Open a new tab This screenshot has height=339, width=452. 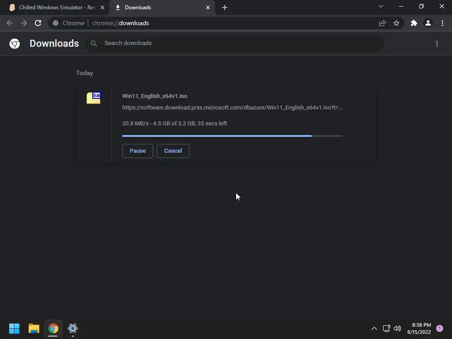(x=225, y=8)
